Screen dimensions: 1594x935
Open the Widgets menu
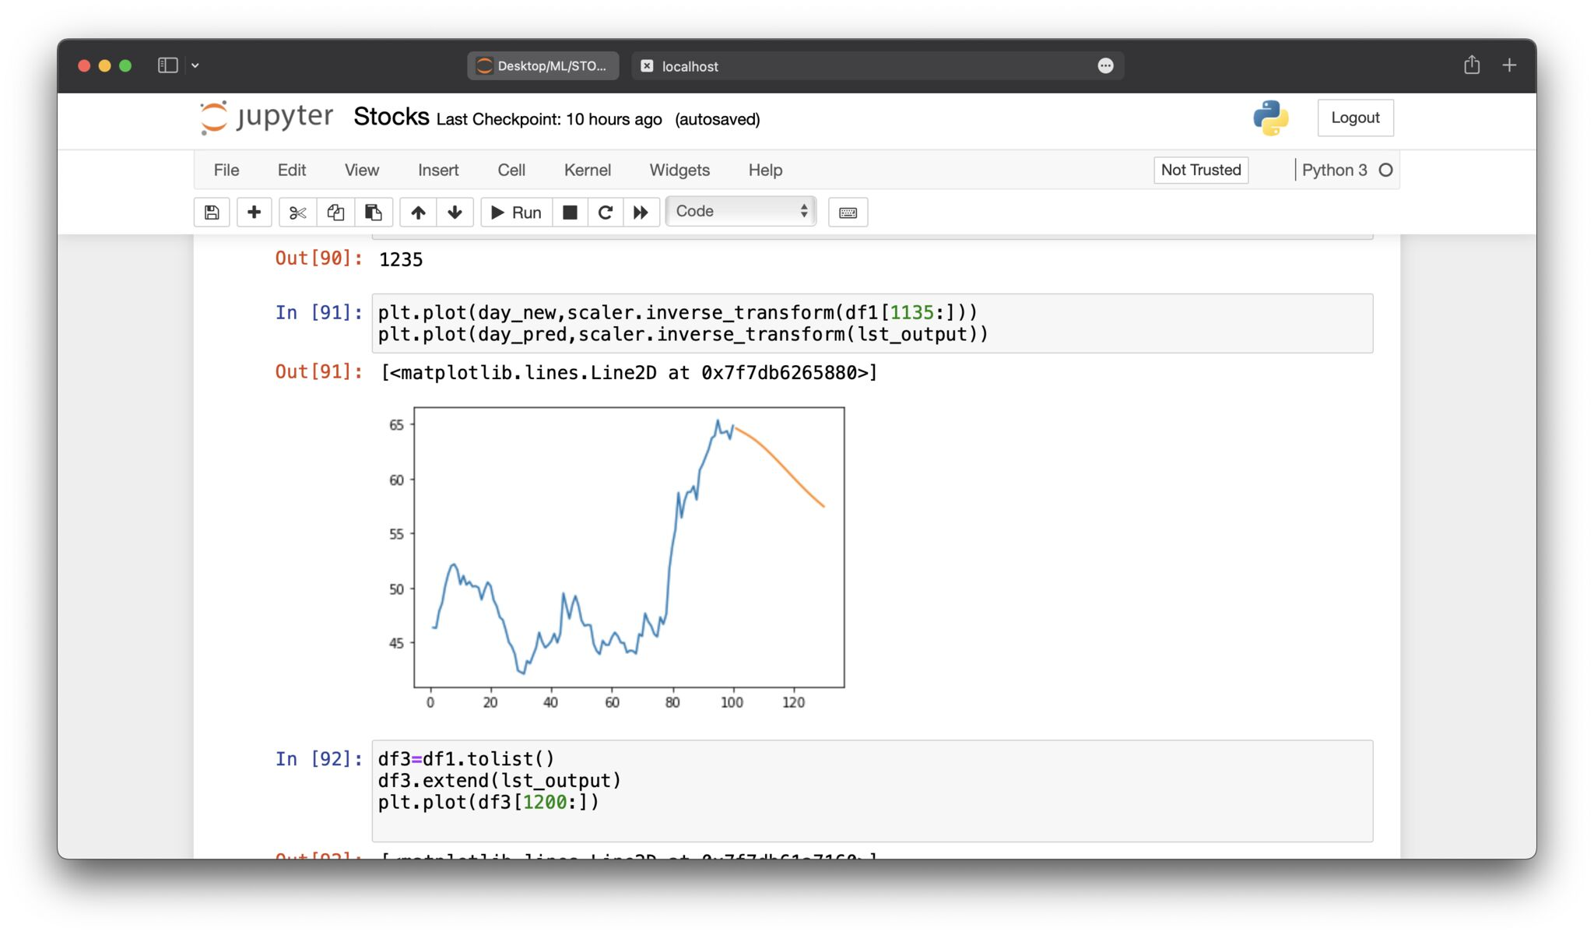click(x=679, y=170)
